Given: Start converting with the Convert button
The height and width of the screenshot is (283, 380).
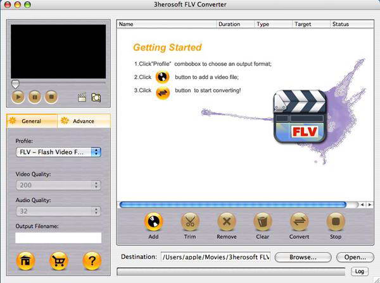Looking at the screenshot, I should click(x=299, y=221).
